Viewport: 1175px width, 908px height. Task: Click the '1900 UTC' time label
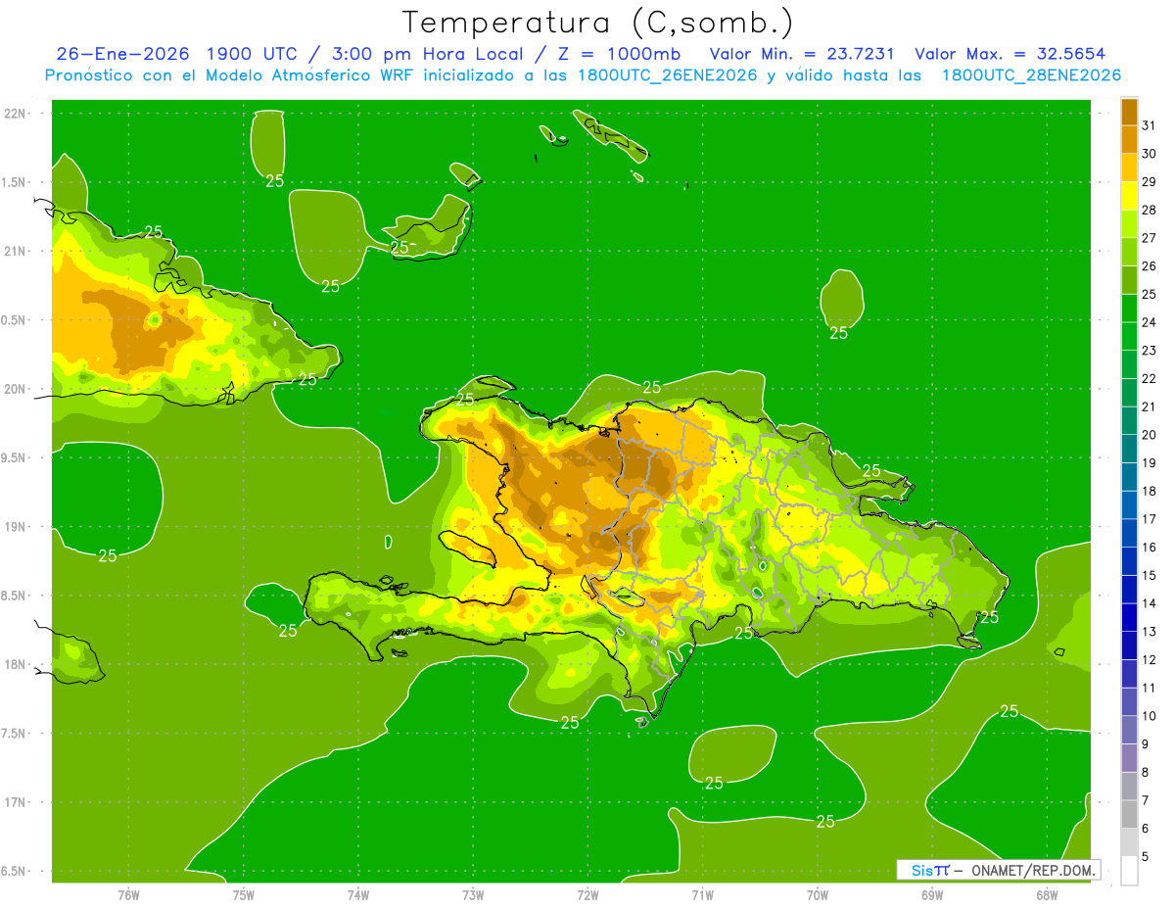[256, 54]
